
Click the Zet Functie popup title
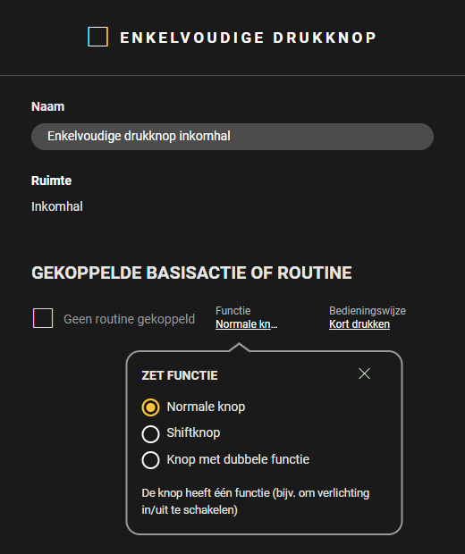click(x=180, y=375)
